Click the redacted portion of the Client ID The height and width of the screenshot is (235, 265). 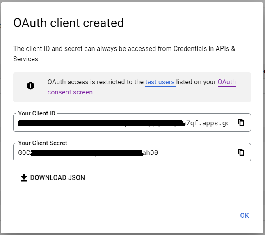tap(98, 123)
